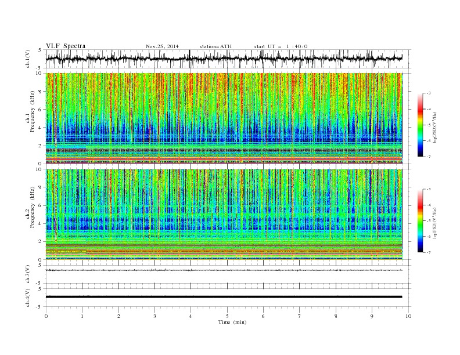This screenshot has width=460, height=355.
Task: Click the "4" tick on the time axis
Action: pyautogui.click(x=191, y=316)
